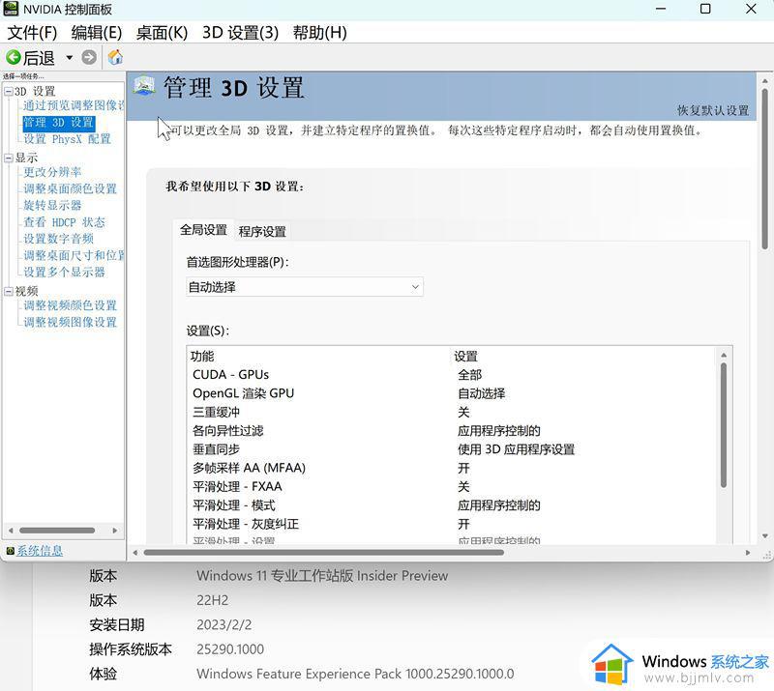
Task: Select 查看 HDCP 状态 tree item
Action: pos(64,222)
